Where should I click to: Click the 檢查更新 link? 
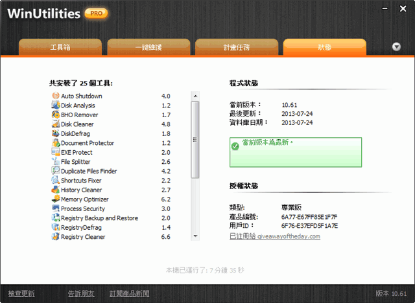click(x=21, y=293)
